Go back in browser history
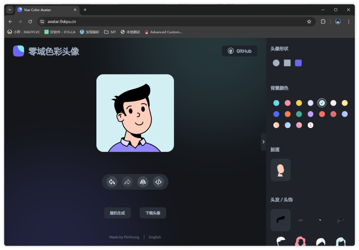 [x=10, y=22]
